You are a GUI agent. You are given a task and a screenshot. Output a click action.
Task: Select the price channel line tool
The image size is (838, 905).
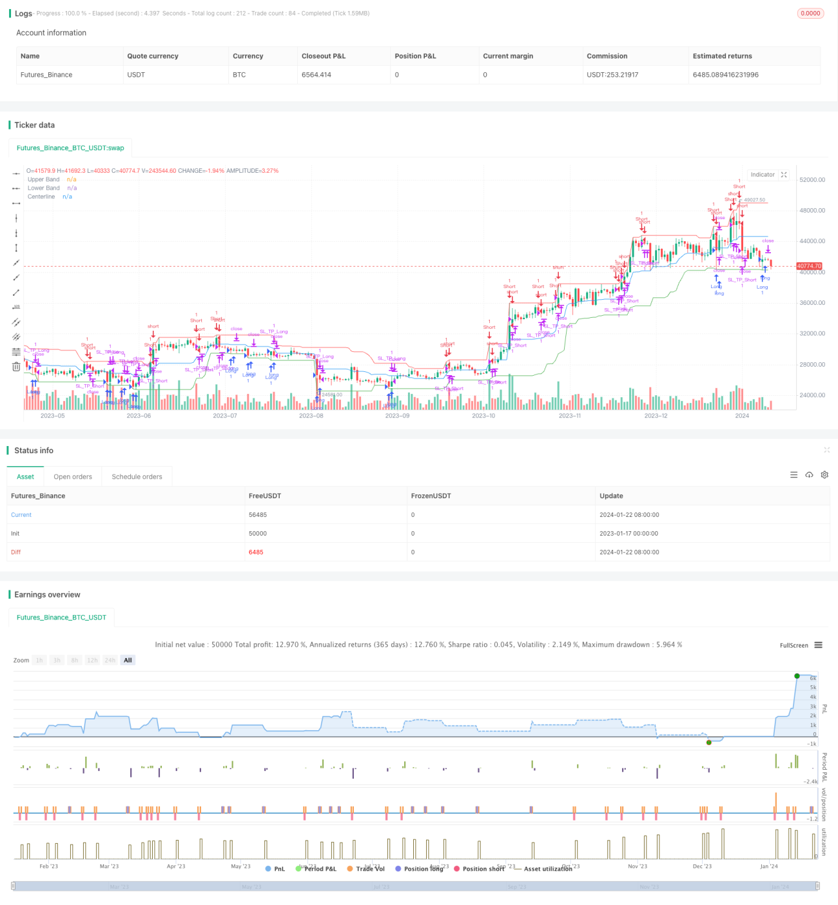tap(16, 322)
